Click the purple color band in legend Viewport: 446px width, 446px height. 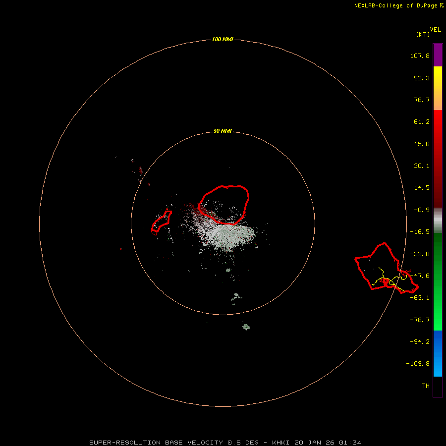pos(438,55)
